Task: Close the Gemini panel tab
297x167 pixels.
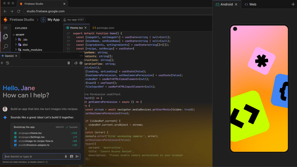Action: click(16, 56)
